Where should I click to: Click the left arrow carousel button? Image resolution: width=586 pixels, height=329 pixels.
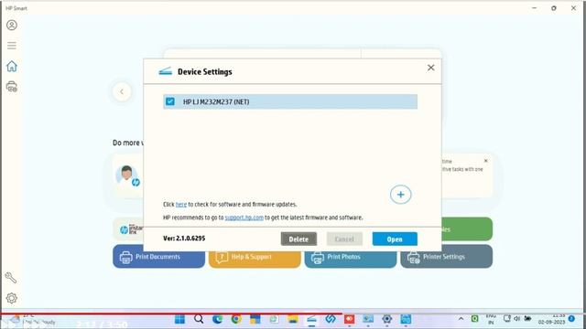point(122,91)
